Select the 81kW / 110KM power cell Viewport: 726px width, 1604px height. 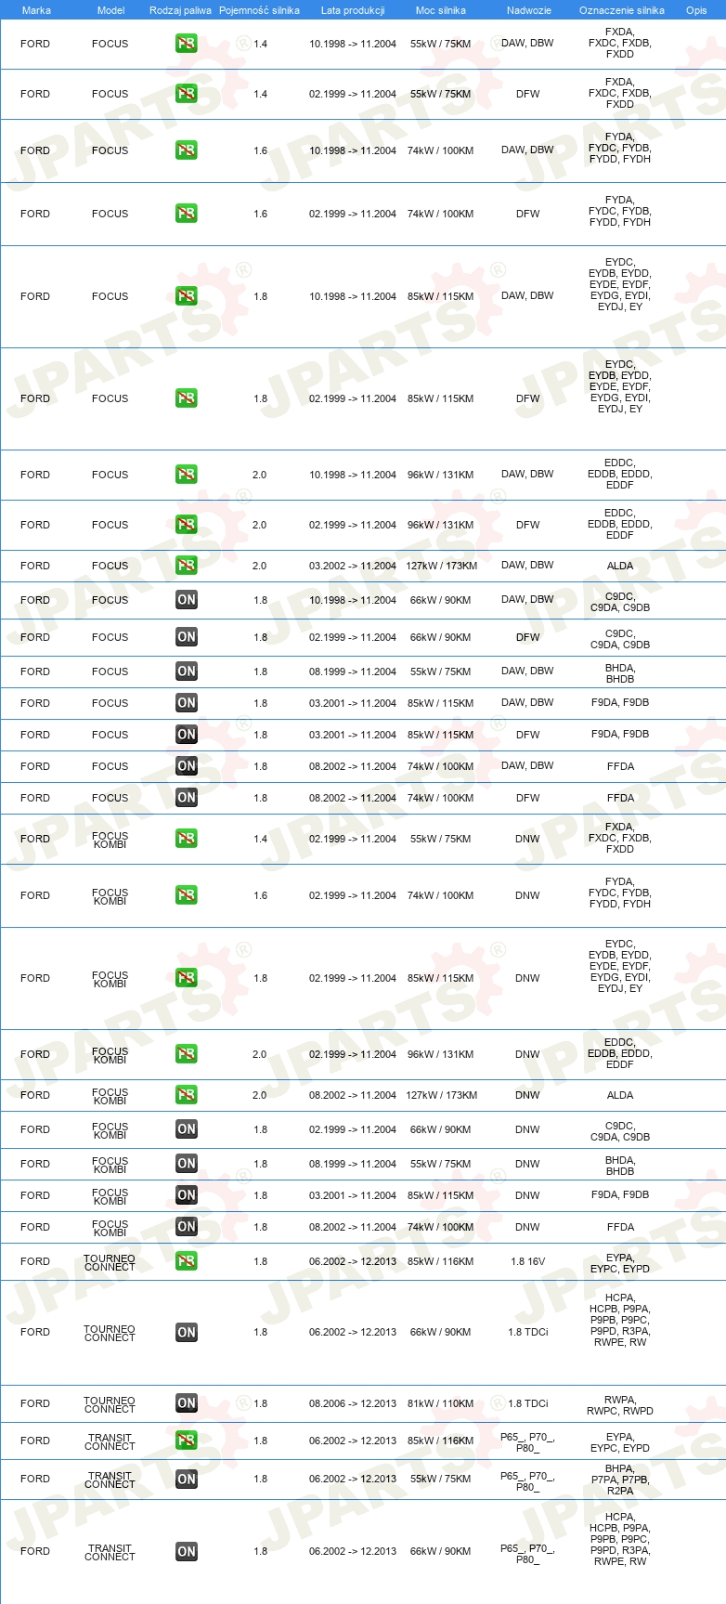[x=441, y=1403]
